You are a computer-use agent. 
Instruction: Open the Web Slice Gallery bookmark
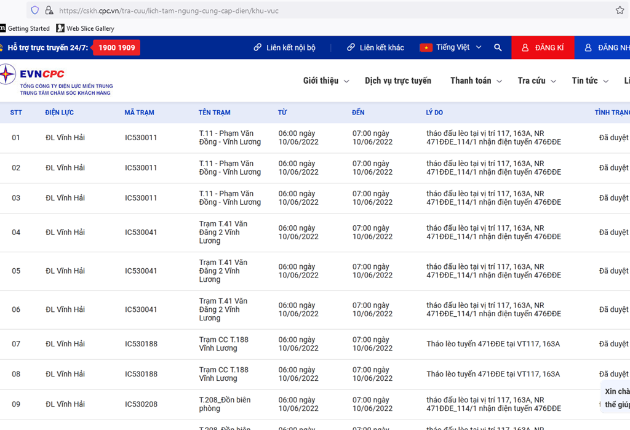point(85,28)
